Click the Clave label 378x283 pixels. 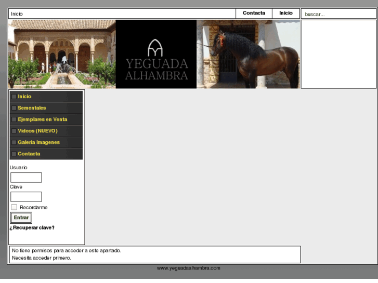click(x=16, y=187)
